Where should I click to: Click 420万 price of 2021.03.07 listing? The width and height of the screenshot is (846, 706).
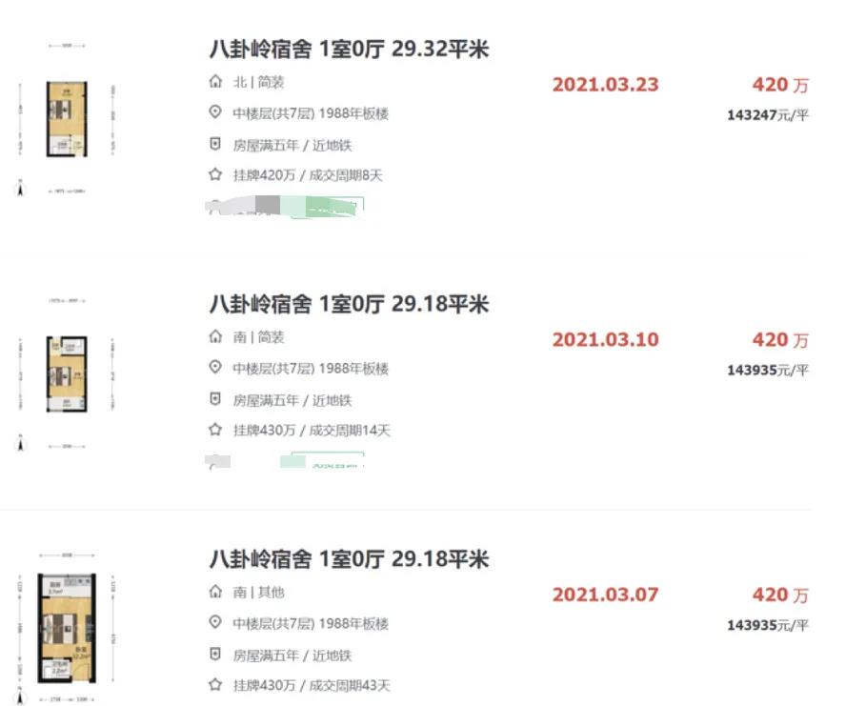tap(779, 595)
